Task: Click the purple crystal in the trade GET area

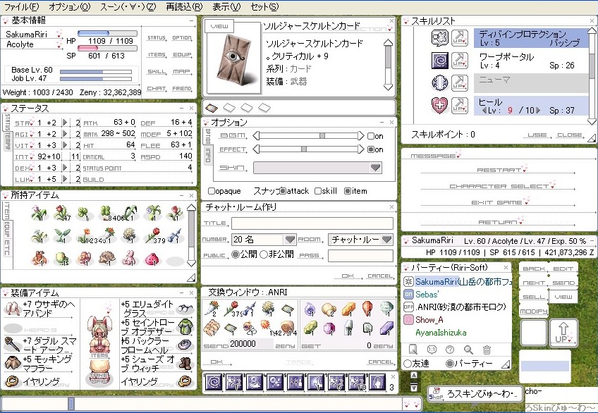Action: [386, 328]
